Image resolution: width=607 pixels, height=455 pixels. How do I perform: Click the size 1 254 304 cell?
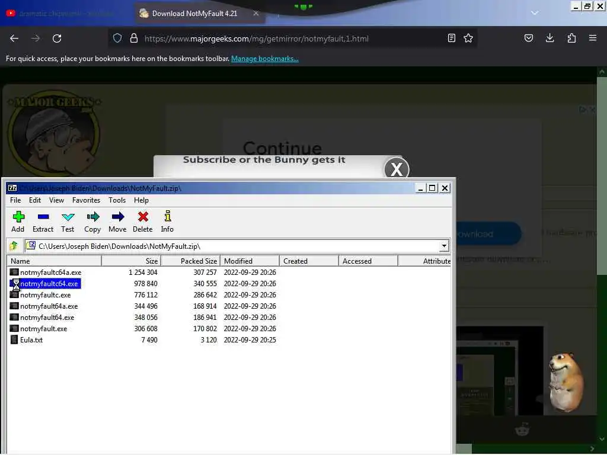[x=143, y=273]
